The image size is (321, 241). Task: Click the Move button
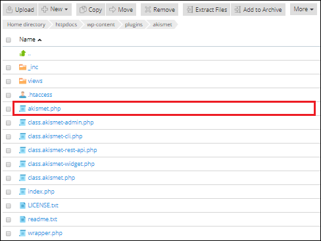(121, 10)
